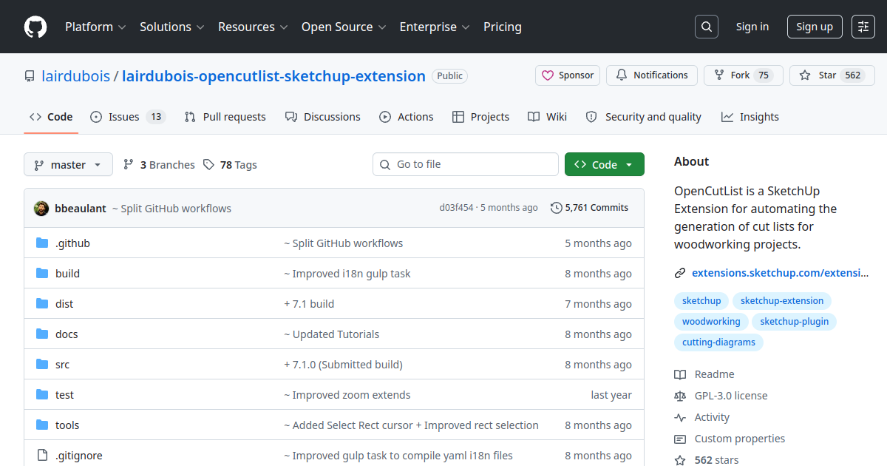The height and width of the screenshot is (466, 887).
Task: Switch to the Discussions tab
Action: point(322,117)
